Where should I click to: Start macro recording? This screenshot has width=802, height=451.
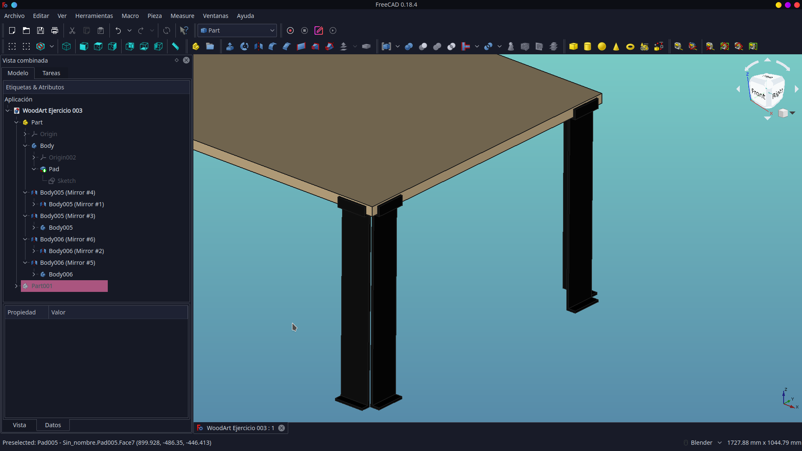click(x=290, y=30)
